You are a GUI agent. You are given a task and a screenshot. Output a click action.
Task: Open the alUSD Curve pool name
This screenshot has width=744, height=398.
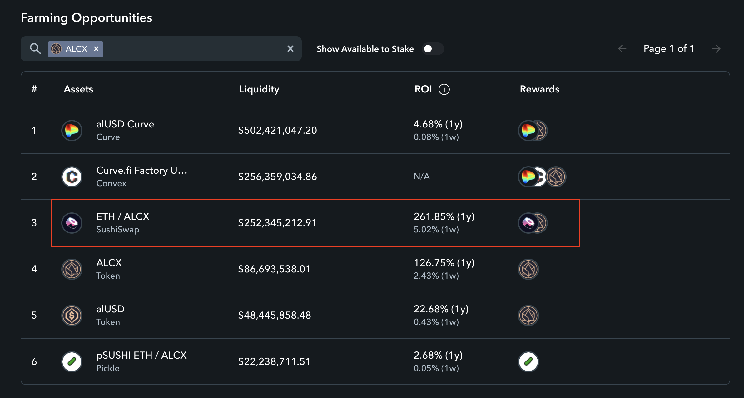tap(125, 124)
